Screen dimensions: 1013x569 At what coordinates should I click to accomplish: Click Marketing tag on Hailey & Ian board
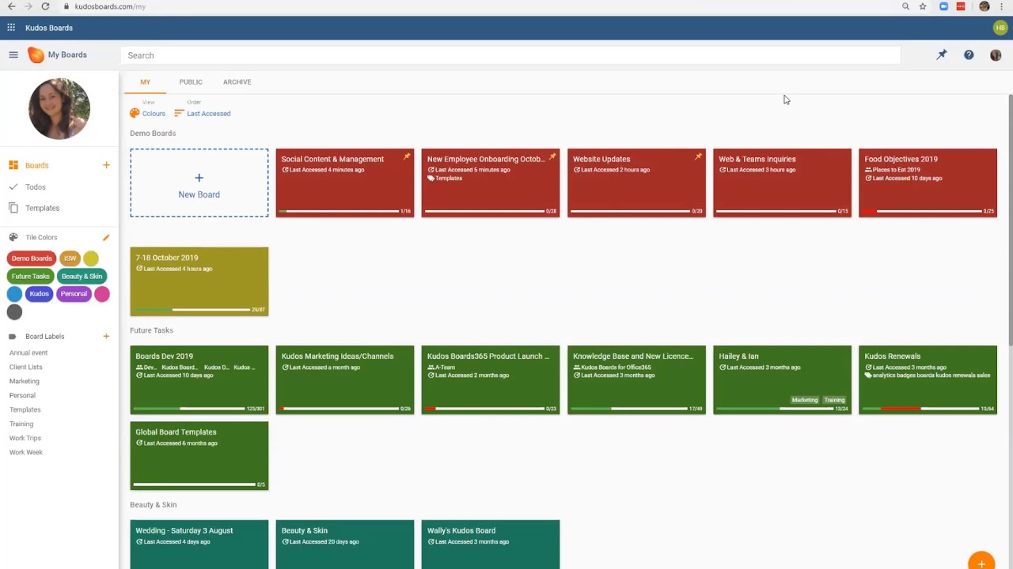(805, 400)
